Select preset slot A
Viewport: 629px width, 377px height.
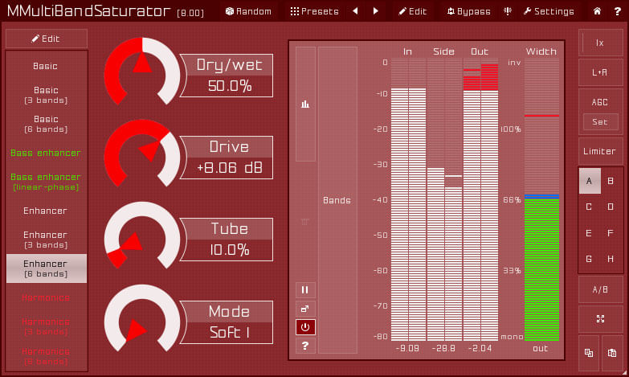(590, 181)
